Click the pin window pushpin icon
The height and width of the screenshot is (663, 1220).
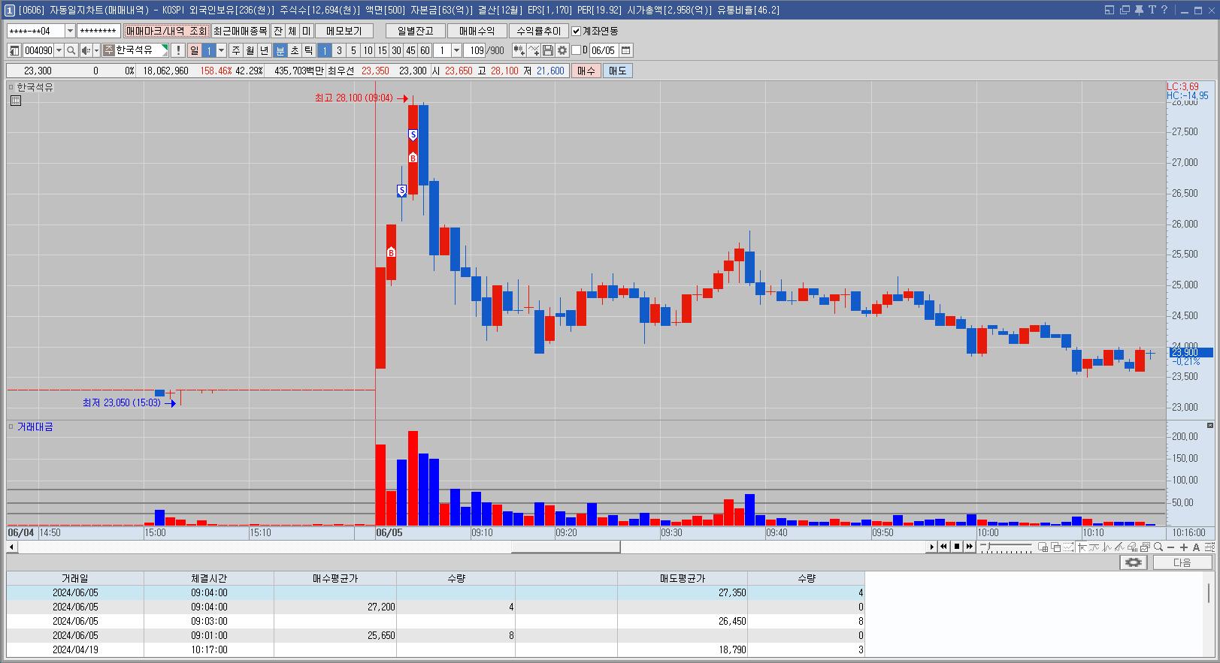coord(1138,10)
